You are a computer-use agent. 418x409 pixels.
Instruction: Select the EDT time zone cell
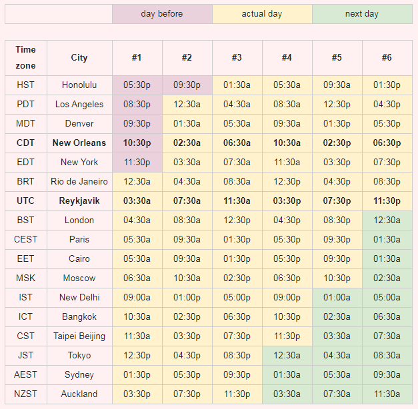pyautogui.click(x=26, y=163)
